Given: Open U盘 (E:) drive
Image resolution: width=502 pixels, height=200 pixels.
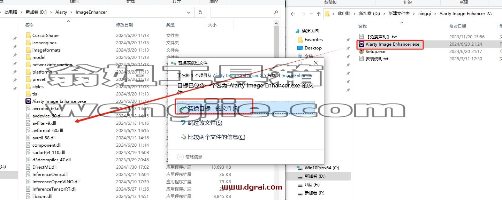Looking at the screenshot, I should pos(312,184).
